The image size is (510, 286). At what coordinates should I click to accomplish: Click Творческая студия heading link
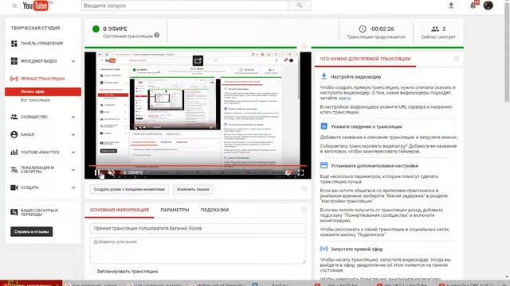pyautogui.click(x=35, y=29)
